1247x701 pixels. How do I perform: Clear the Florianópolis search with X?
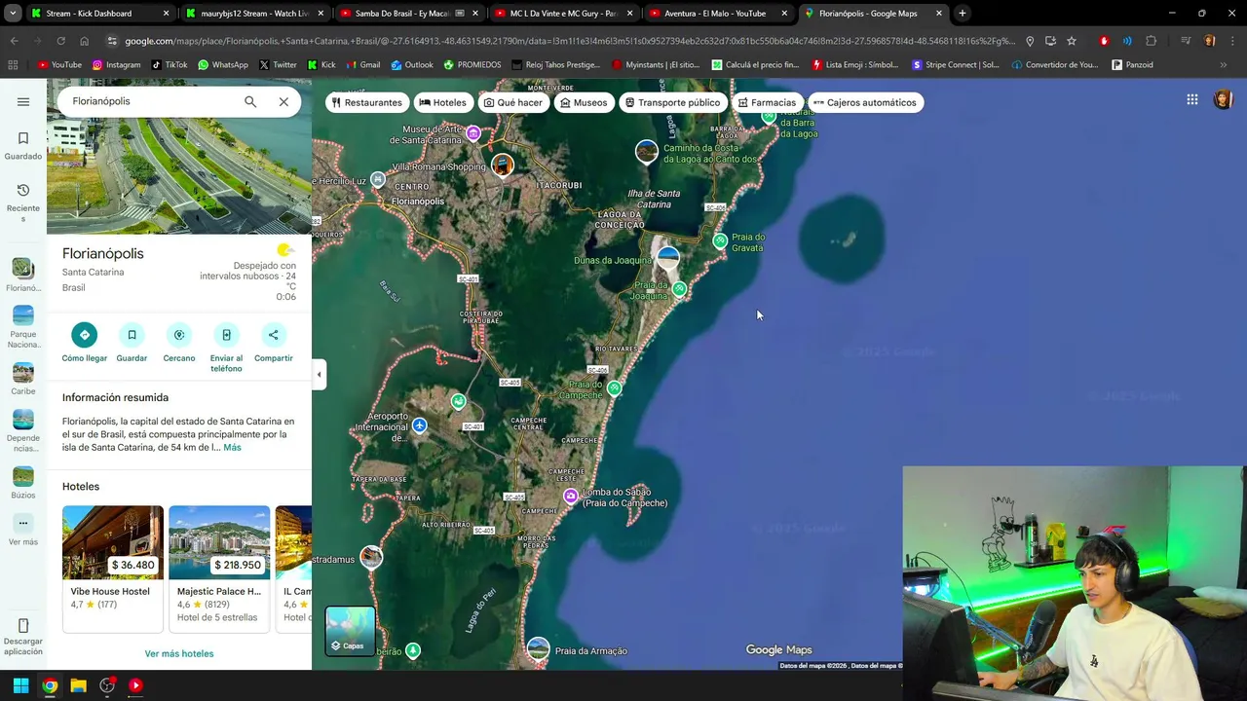283,101
